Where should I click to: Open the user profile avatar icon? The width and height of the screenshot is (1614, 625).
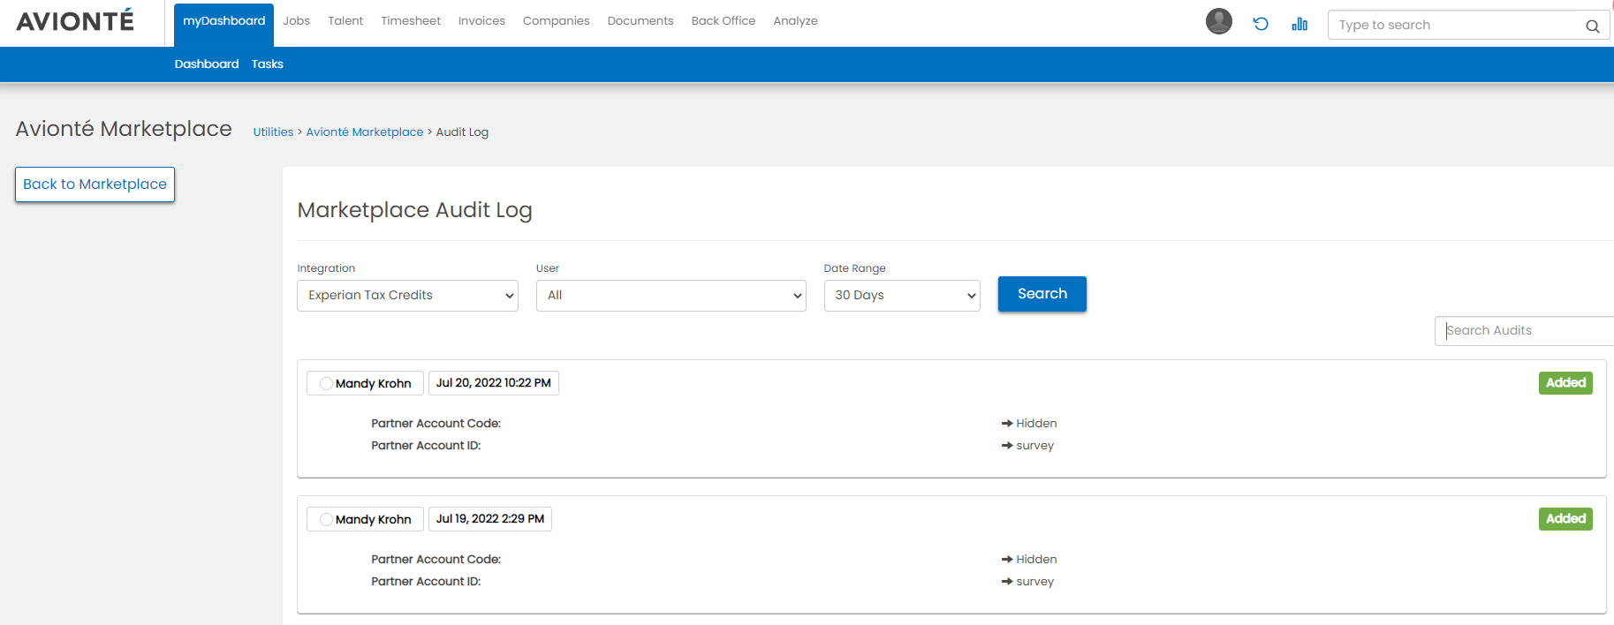pos(1219,21)
